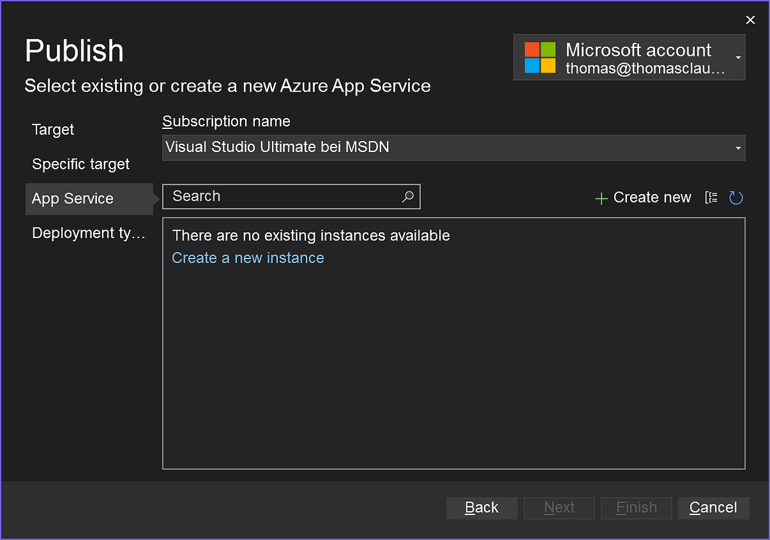
Task: Click the Back button
Action: [482, 508]
